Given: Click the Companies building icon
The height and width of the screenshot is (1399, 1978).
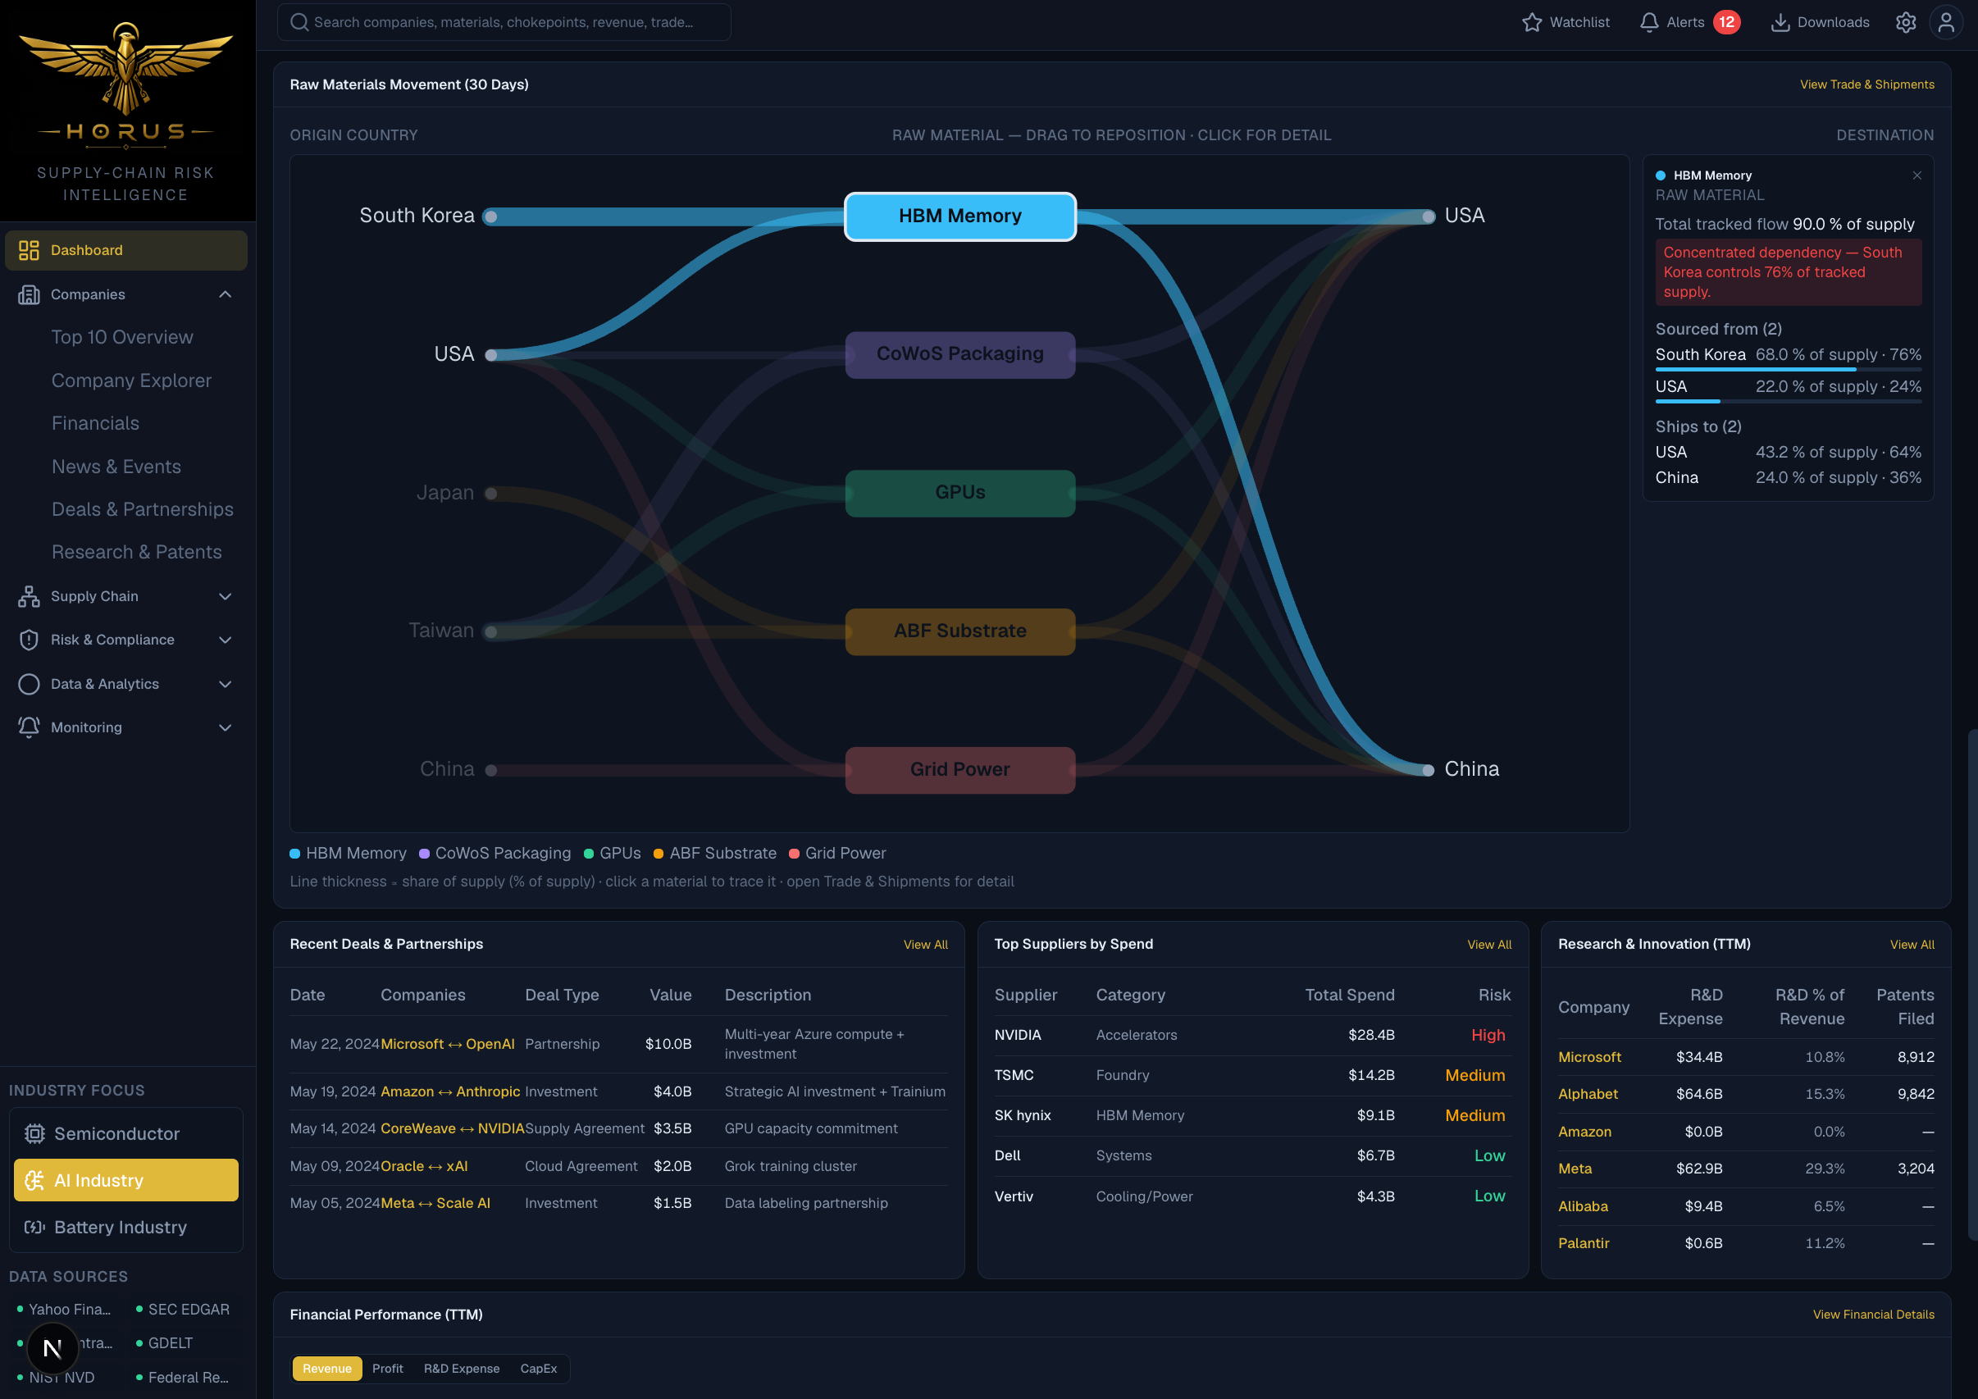Looking at the screenshot, I should 30,294.
